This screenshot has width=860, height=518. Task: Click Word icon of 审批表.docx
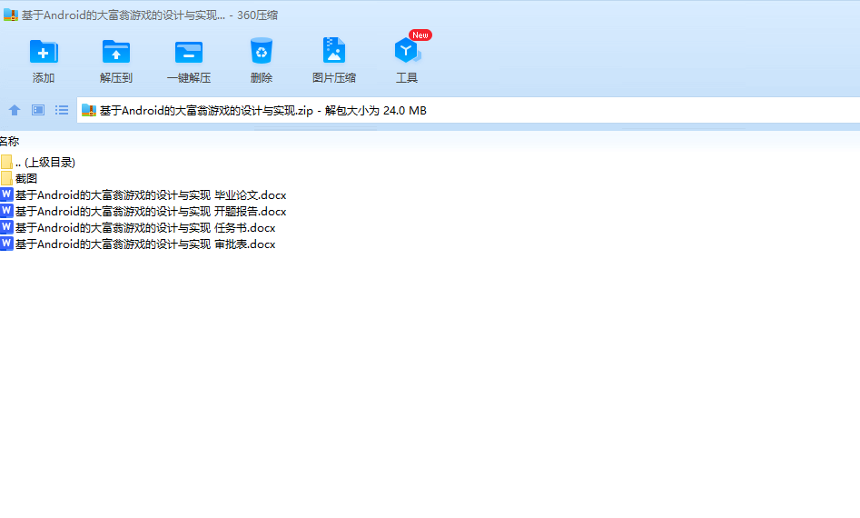point(6,244)
